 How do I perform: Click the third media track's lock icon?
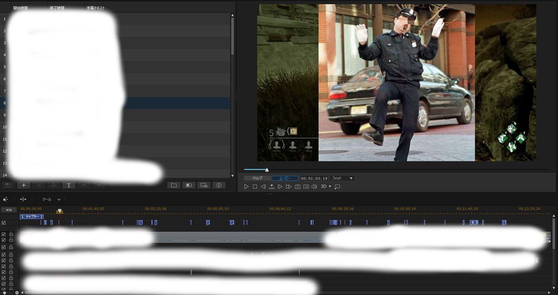(x=11, y=247)
